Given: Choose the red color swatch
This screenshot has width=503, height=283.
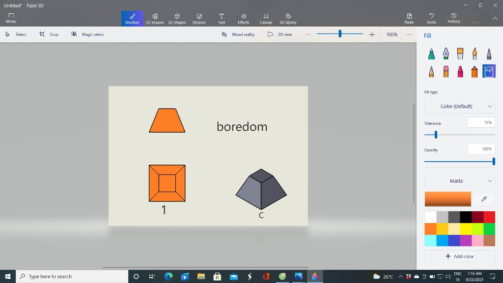Looking at the screenshot, I should (489, 217).
